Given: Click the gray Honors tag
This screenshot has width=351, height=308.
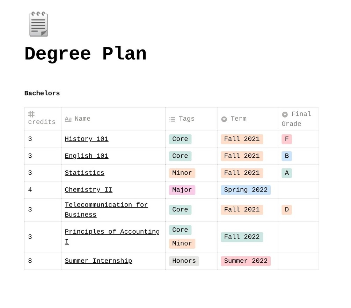Looking at the screenshot, I should click(x=184, y=261).
